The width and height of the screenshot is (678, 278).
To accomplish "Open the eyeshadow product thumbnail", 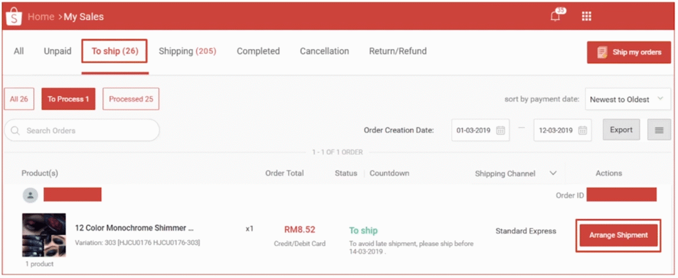I will 44,235.
